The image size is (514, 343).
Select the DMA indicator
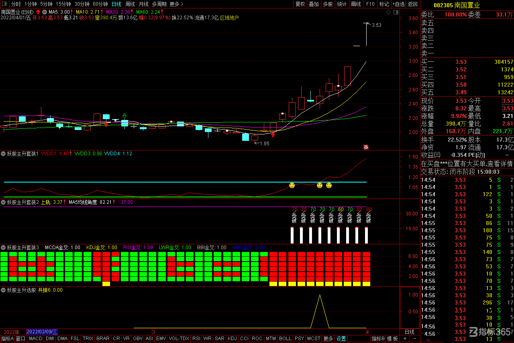click(x=62, y=339)
